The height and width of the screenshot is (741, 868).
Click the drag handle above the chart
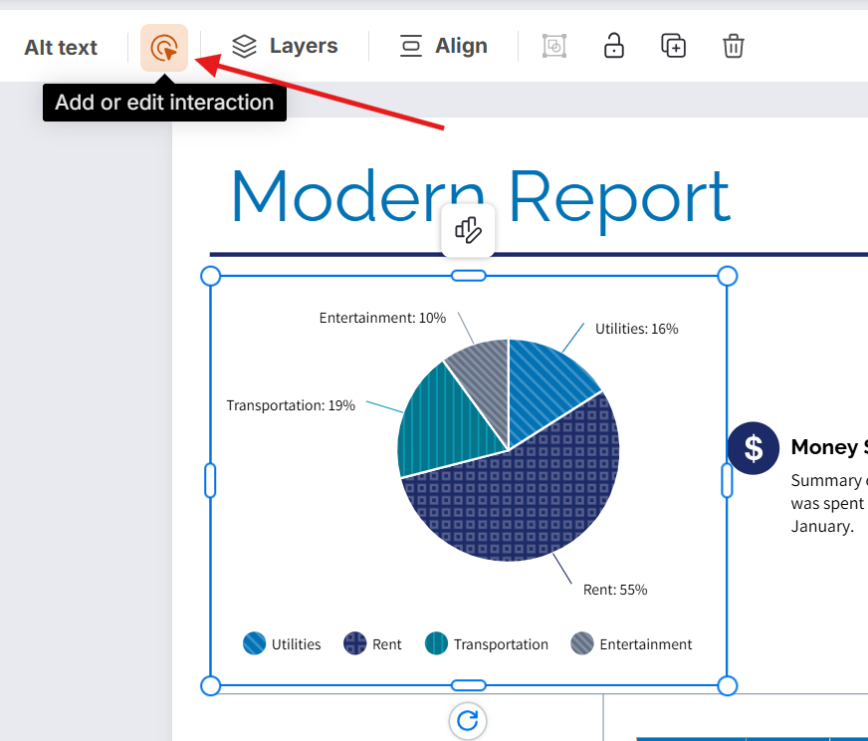click(x=468, y=229)
